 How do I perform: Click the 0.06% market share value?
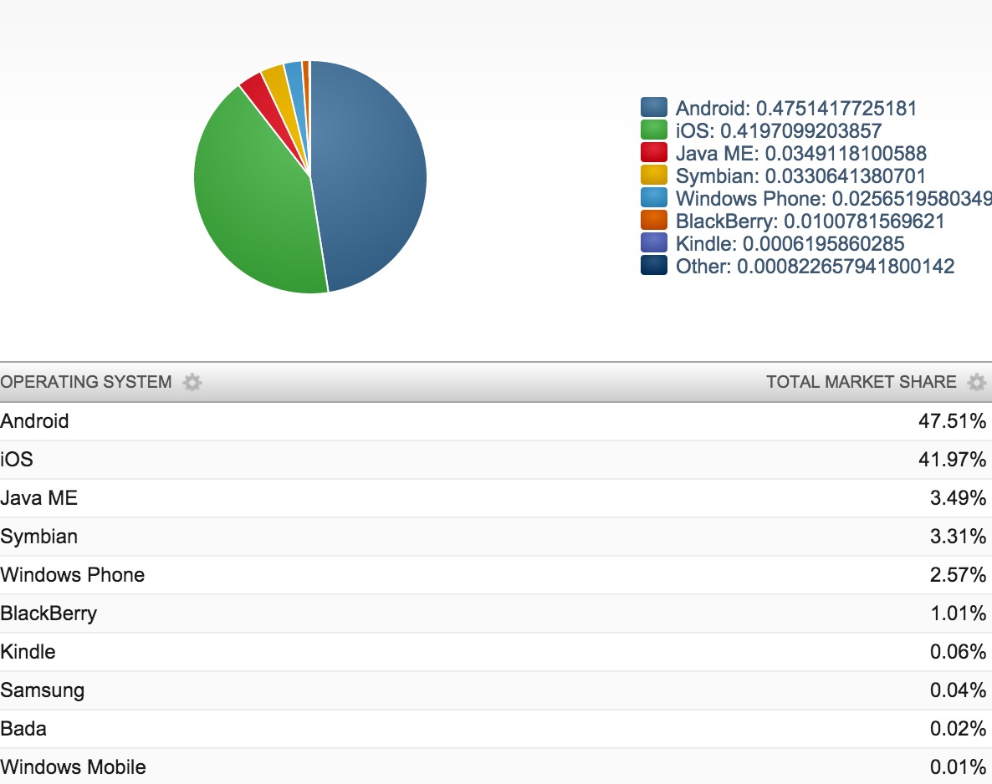[958, 652]
